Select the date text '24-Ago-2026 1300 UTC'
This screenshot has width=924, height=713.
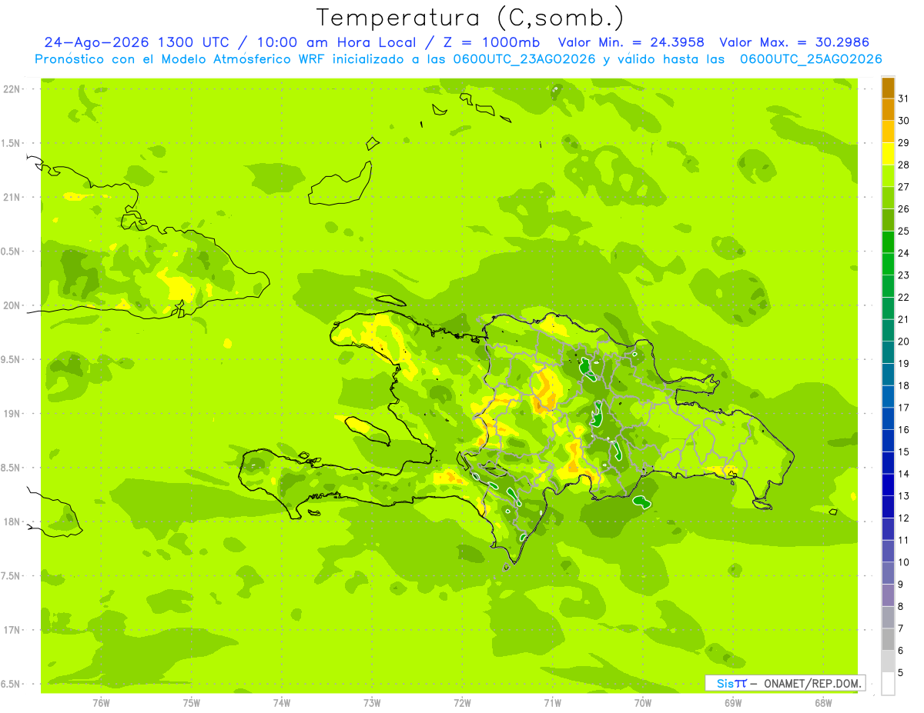136,42
